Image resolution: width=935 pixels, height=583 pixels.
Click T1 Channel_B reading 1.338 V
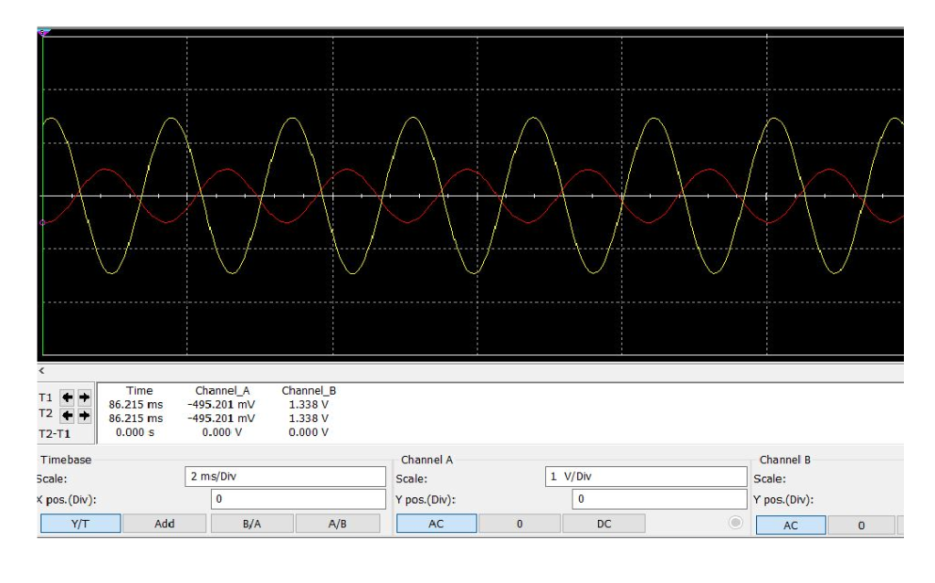click(x=309, y=404)
